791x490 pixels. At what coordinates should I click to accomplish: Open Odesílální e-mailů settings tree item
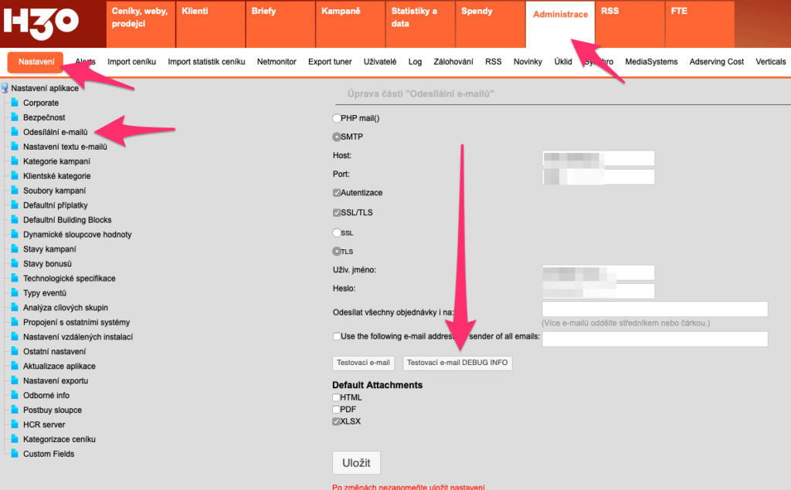(55, 132)
